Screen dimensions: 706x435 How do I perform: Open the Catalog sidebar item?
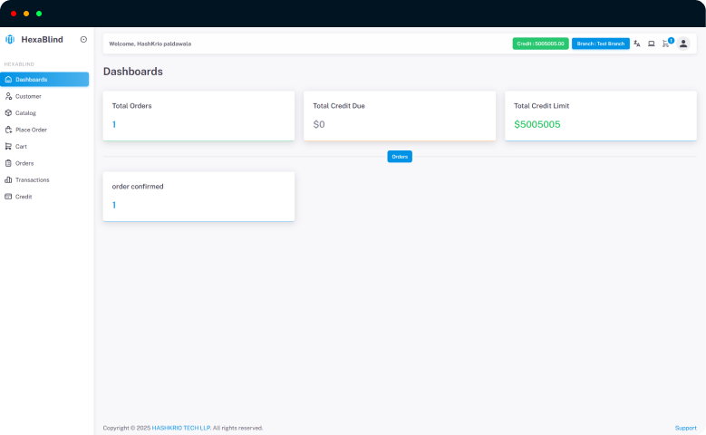pyautogui.click(x=44, y=113)
